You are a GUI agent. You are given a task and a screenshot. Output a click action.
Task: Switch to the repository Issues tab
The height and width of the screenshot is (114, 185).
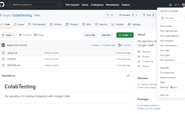point(19,24)
